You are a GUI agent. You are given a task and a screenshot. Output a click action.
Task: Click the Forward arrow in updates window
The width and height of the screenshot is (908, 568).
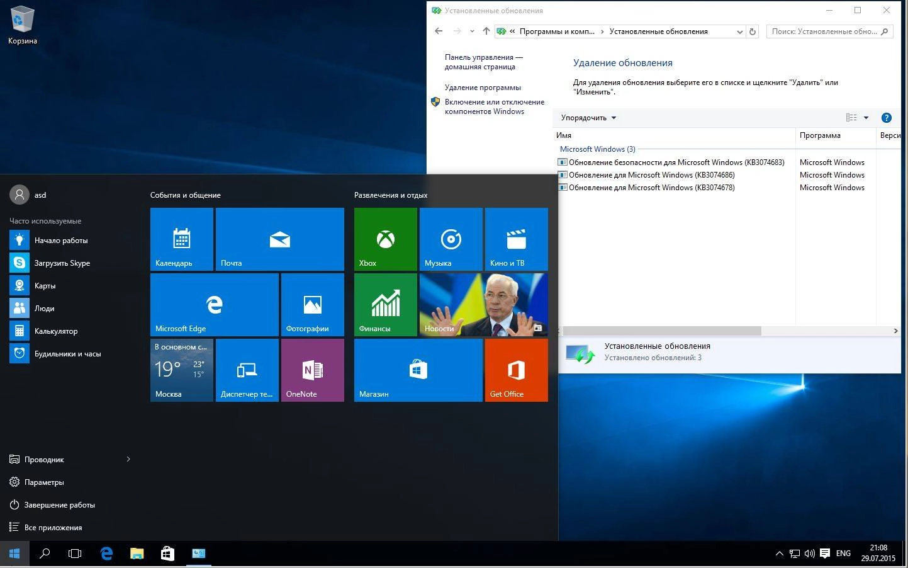pyautogui.click(x=457, y=31)
